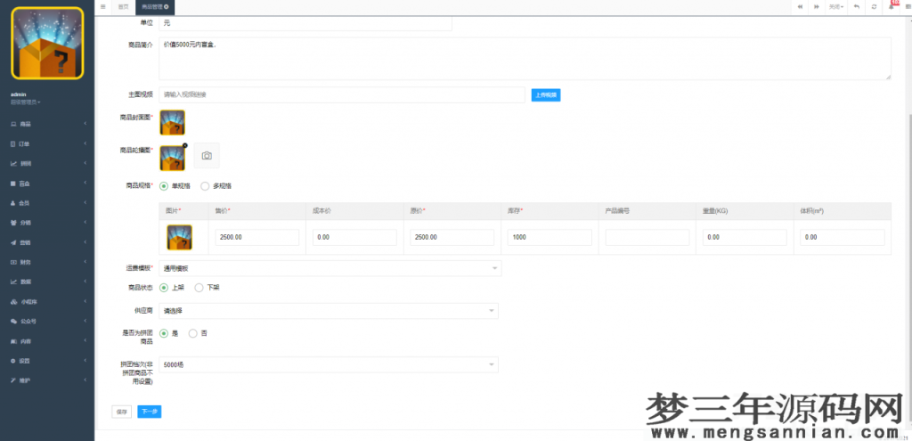Click the 主图视频 link input field
912x441 pixels.
[342, 94]
